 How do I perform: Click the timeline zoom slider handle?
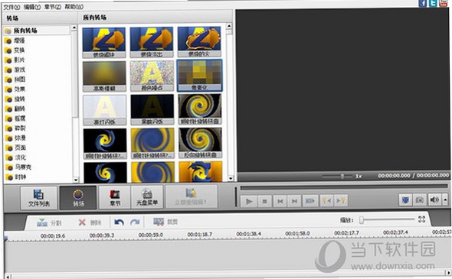click(x=362, y=220)
